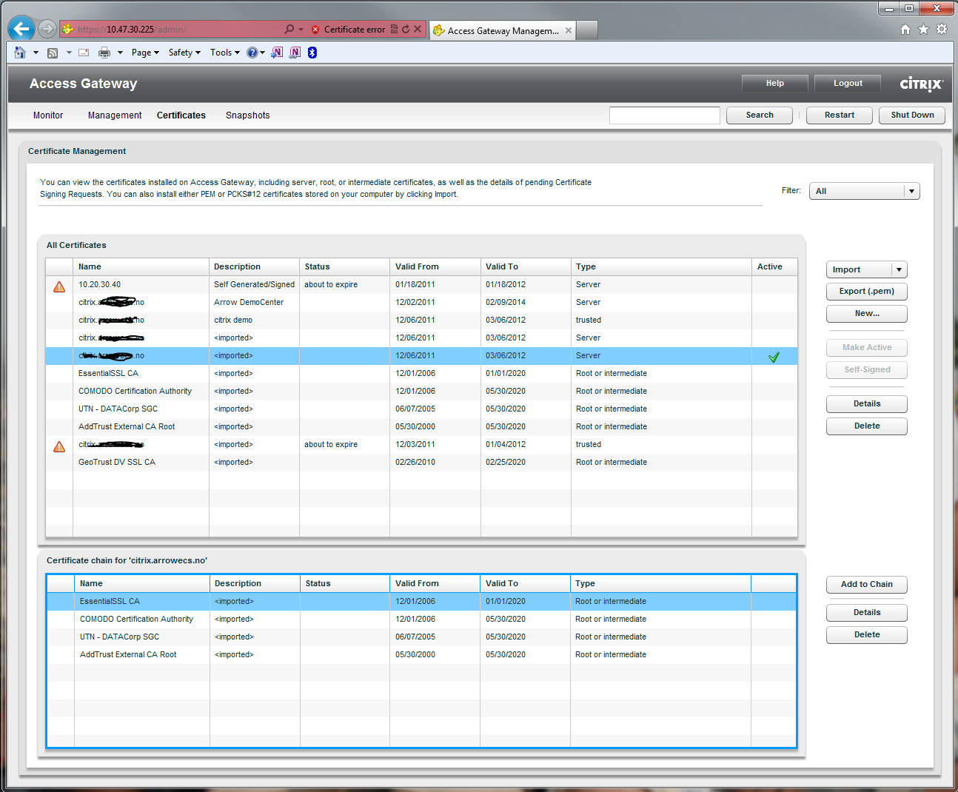Expand the Import button dropdown arrow
Screen dimensions: 958x792
(899, 269)
